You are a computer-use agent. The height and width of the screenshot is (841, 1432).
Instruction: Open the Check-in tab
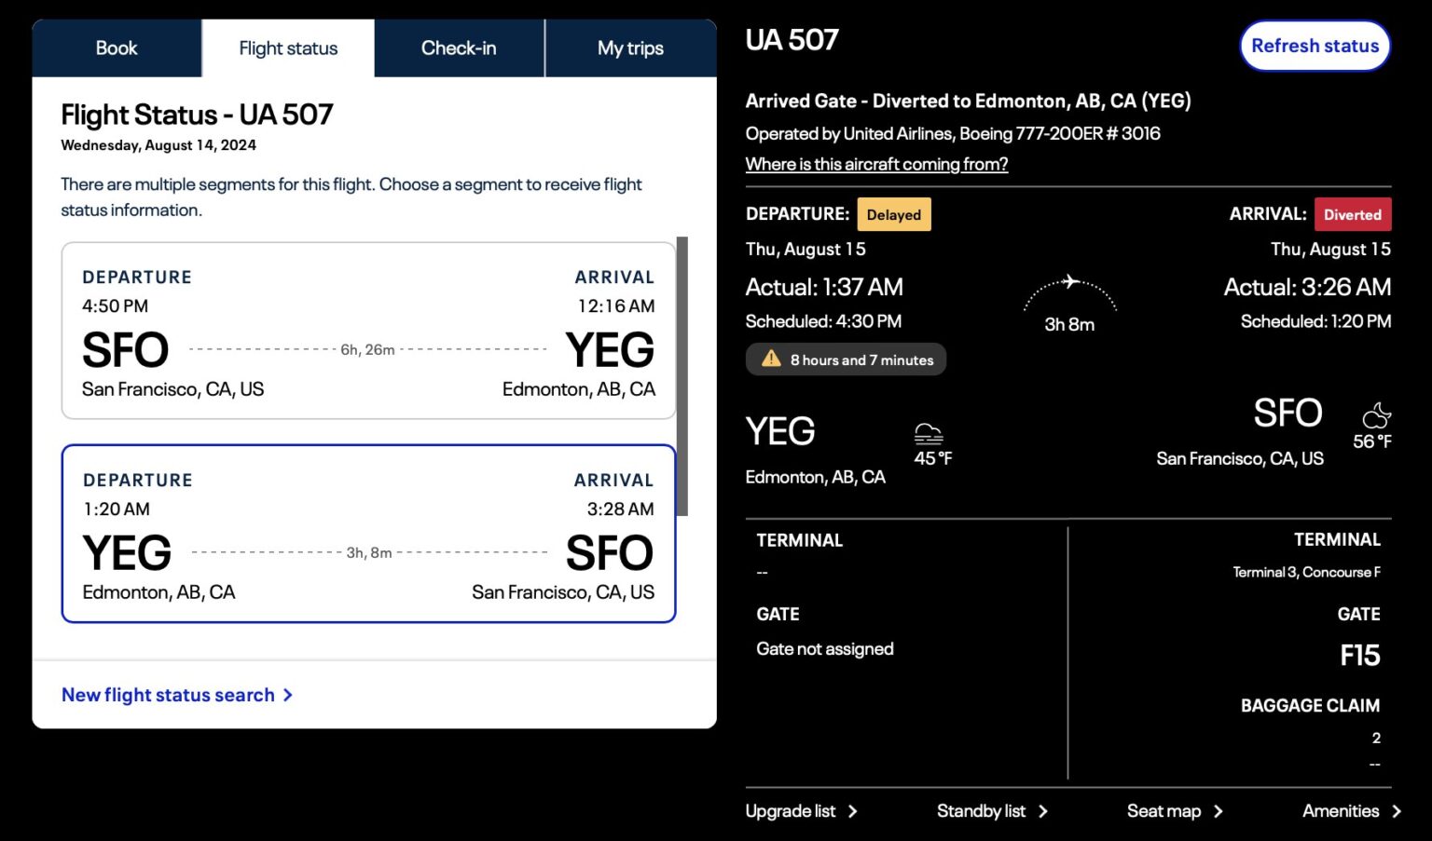coord(459,47)
